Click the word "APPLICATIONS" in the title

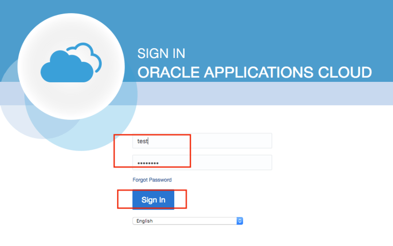[x=254, y=72]
